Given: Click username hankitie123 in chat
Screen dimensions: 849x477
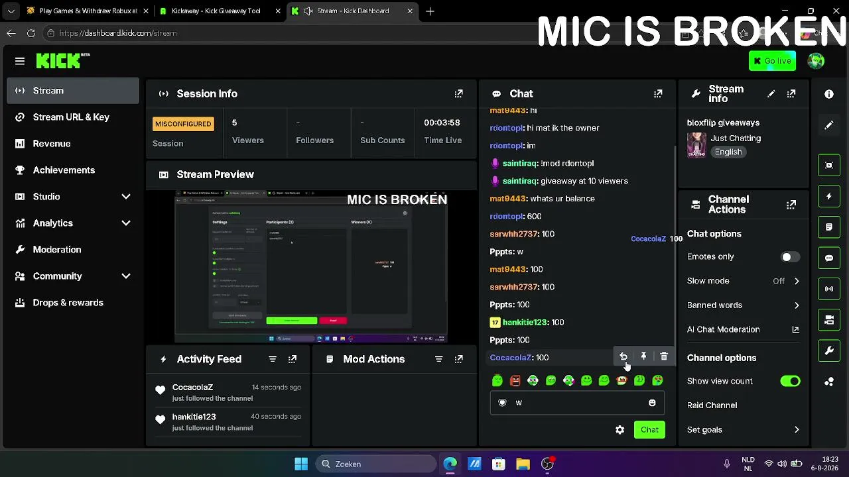Looking at the screenshot, I should click(x=525, y=323).
